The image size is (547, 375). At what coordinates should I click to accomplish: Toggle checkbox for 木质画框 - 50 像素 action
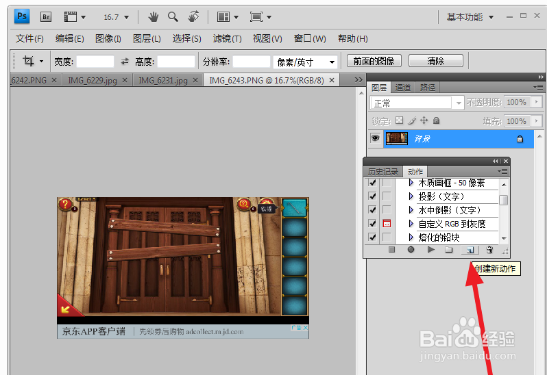(373, 183)
